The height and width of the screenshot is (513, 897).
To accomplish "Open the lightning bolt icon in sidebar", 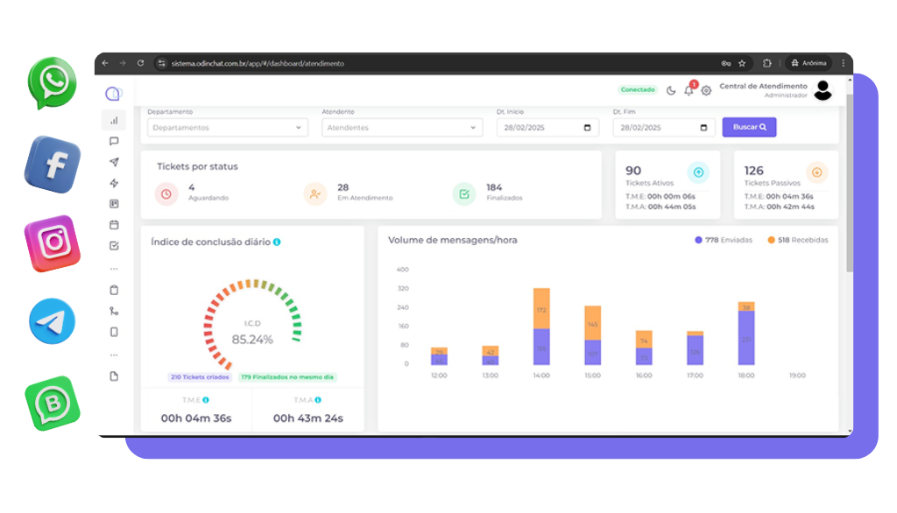I will point(115,183).
